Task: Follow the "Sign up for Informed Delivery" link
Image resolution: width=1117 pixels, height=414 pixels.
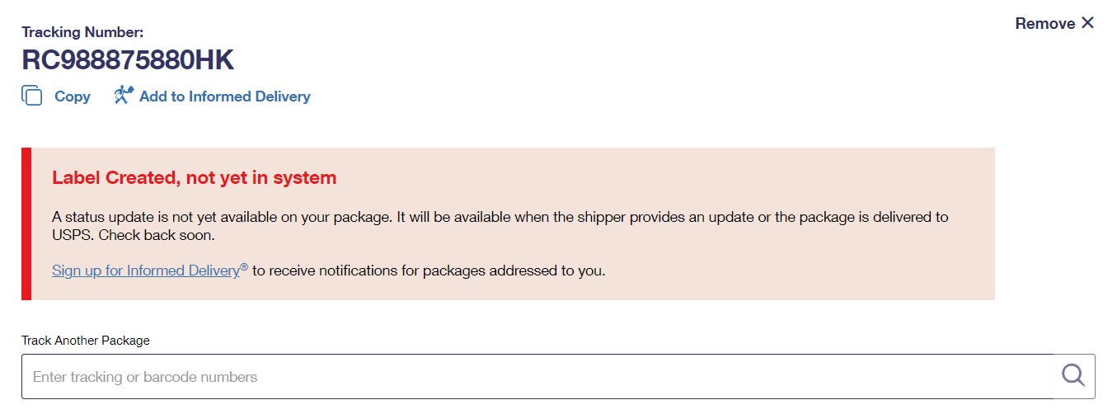Action: click(x=145, y=271)
